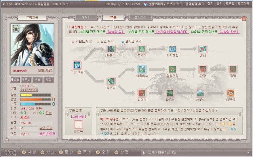Select the 기본 비법 skill icon
Viewport: 253px width, 157px height.
pyautogui.click(x=77, y=65)
